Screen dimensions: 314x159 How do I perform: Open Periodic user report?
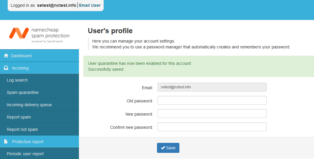click(39, 154)
